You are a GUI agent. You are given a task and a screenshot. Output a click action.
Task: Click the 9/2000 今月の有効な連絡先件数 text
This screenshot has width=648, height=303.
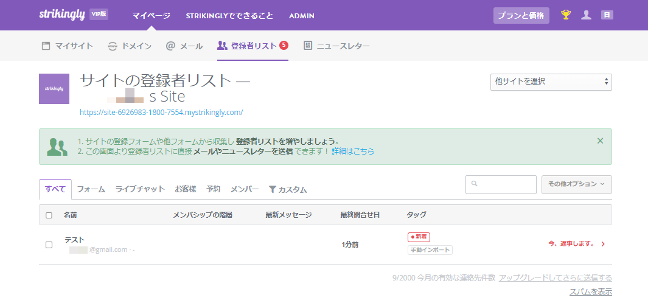click(444, 278)
